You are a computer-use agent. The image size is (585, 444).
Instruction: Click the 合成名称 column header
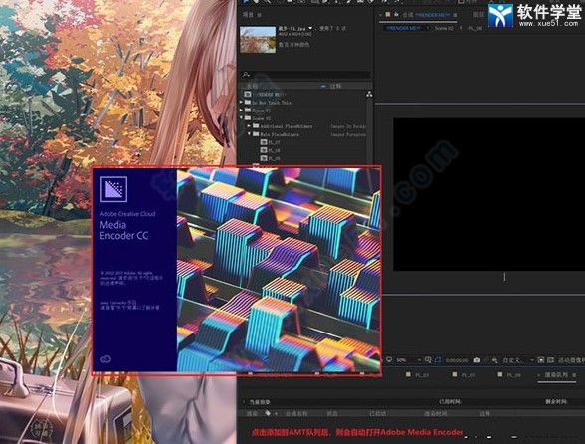(x=296, y=413)
